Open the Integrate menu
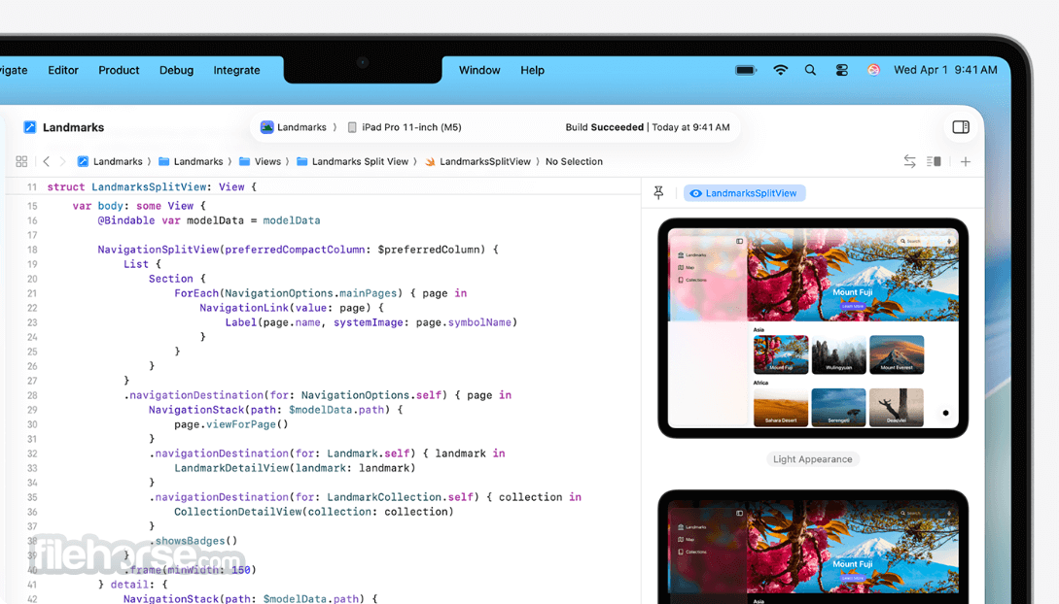Image resolution: width=1059 pixels, height=604 pixels. coord(236,70)
